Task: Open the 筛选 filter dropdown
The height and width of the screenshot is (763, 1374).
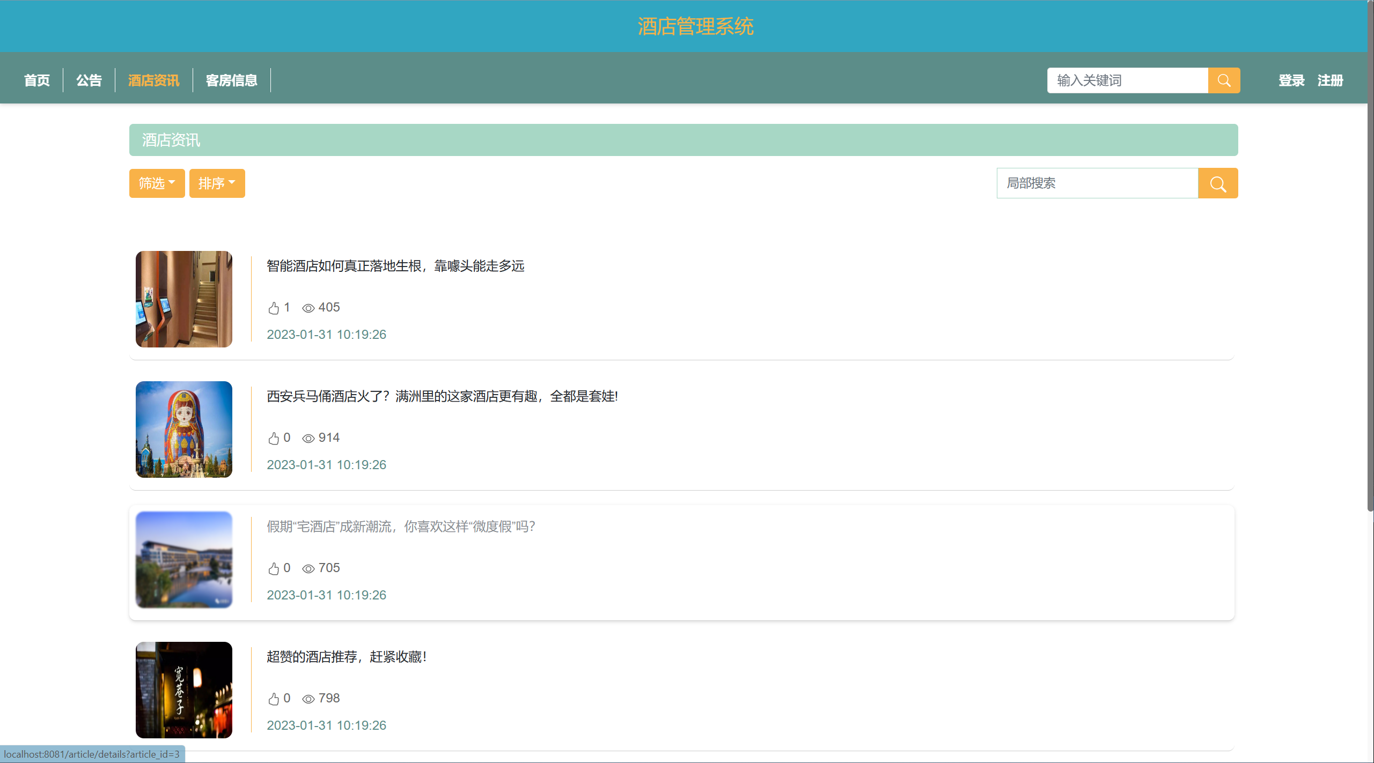Action: [x=157, y=183]
